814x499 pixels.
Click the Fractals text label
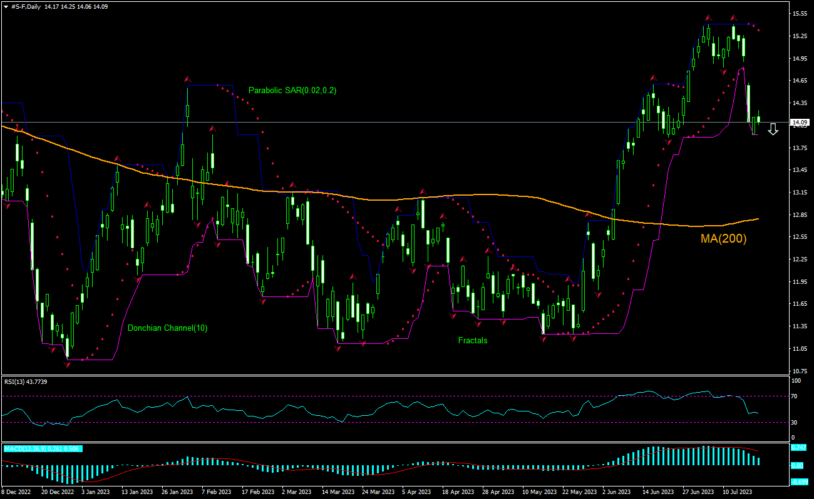pyautogui.click(x=472, y=341)
